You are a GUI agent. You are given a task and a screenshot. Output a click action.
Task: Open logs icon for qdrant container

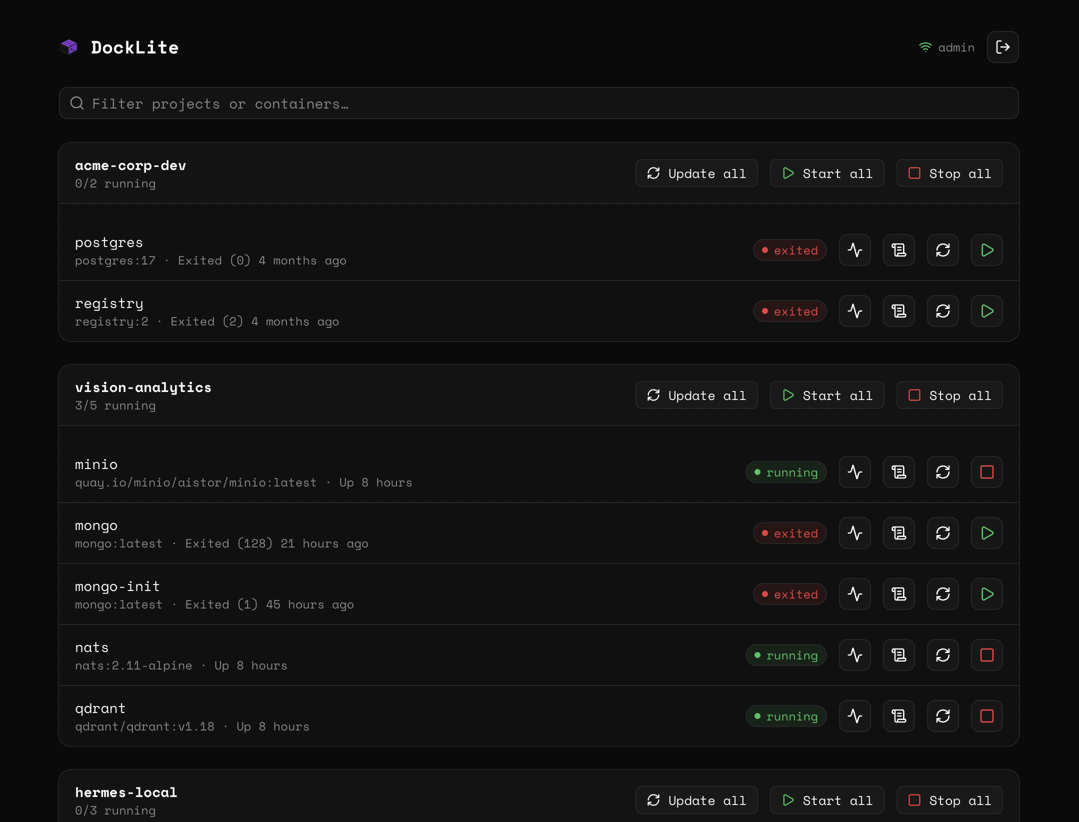click(x=899, y=716)
